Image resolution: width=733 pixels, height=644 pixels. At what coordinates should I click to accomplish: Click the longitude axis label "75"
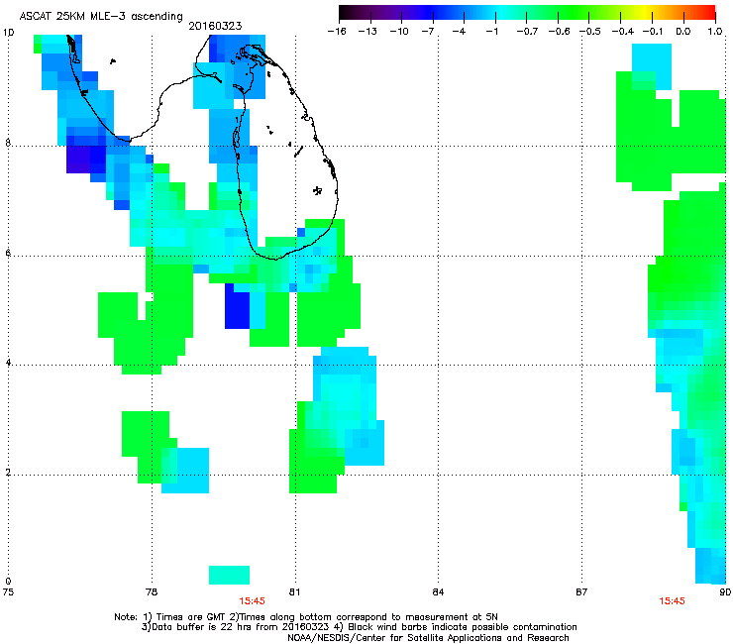8,592
